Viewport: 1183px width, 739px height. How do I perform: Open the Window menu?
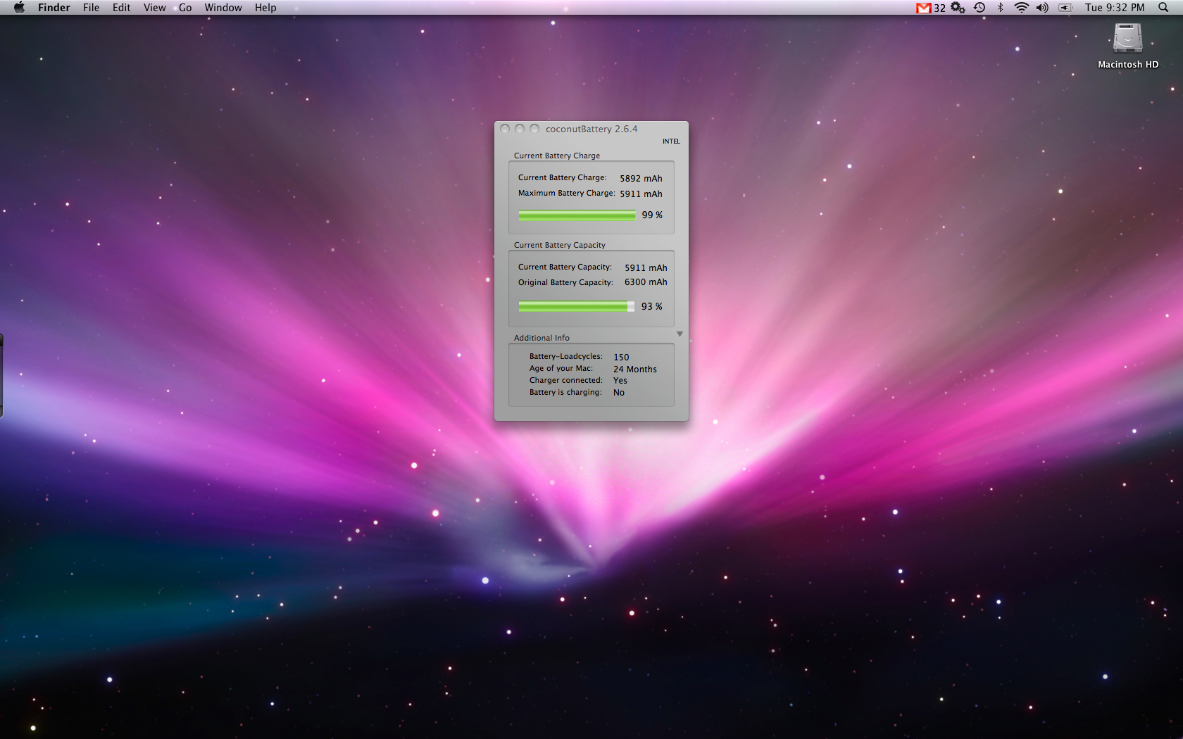(223, 8)
